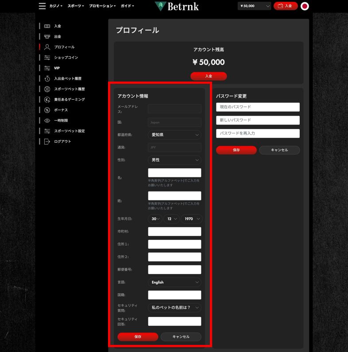Click the 姓 last name field

tap(174, 196)
